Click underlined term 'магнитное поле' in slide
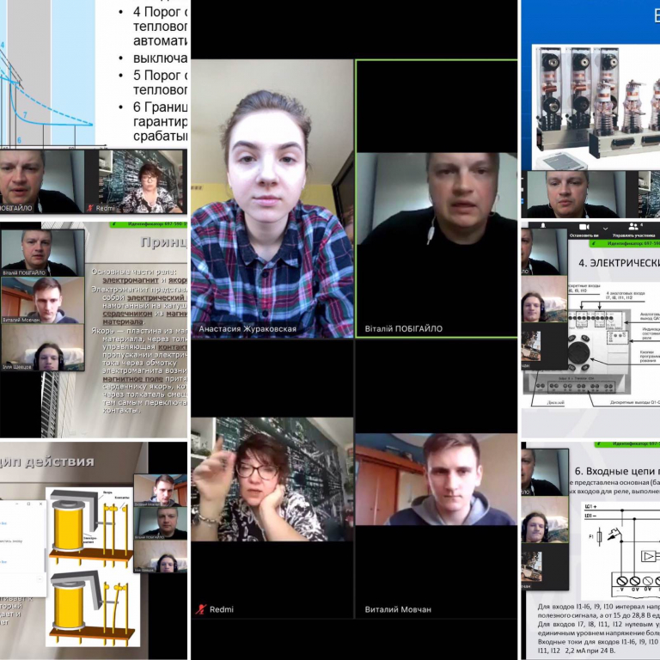Viewport: 660px width, 660px height. point(132,379)
